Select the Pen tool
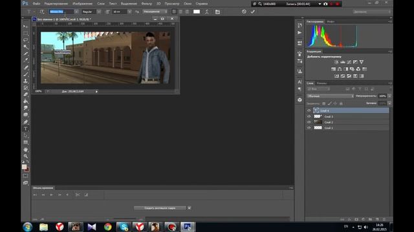This screenshot has height=232, width=414. tap(26, 122)
